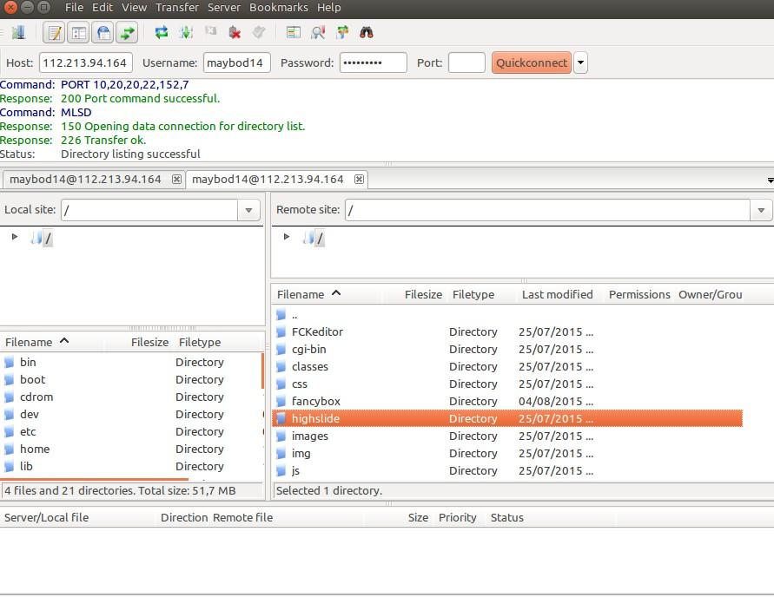Select the img remote directory

(x=507, y=453)
